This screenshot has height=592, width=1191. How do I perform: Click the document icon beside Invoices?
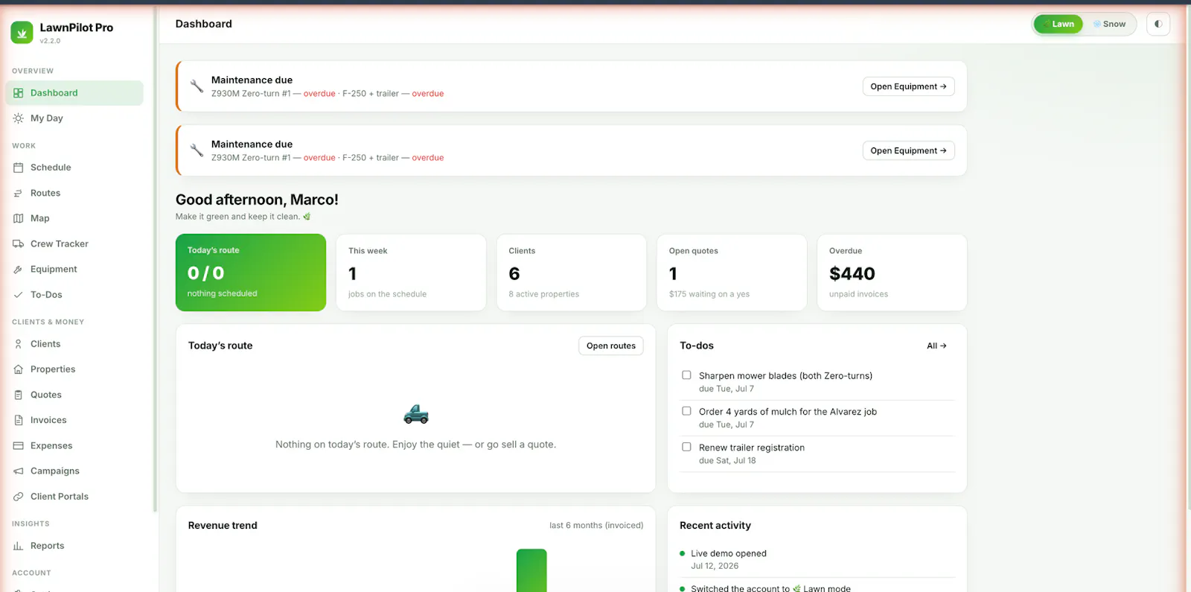(x=19, y=420)
